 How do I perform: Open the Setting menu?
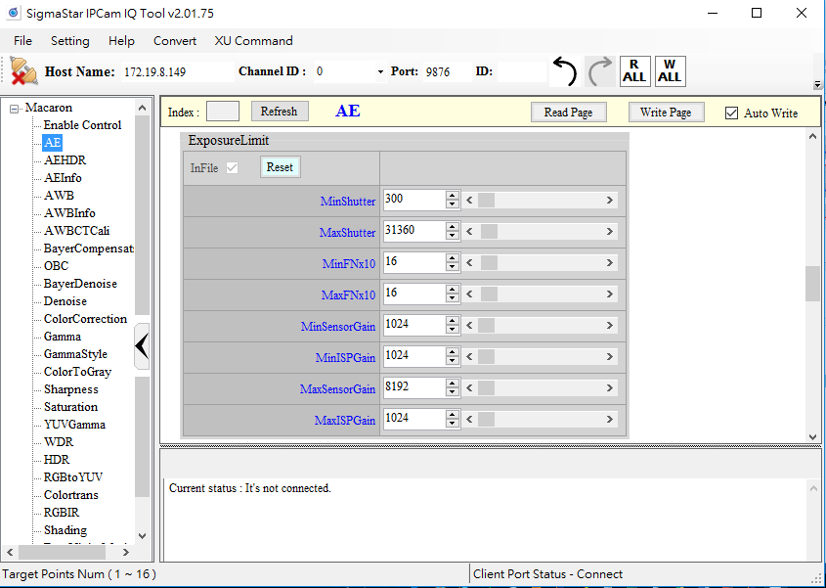[69, 41]
